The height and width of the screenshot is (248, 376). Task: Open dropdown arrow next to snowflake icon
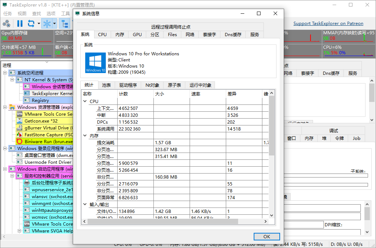[x=54, y=23]
